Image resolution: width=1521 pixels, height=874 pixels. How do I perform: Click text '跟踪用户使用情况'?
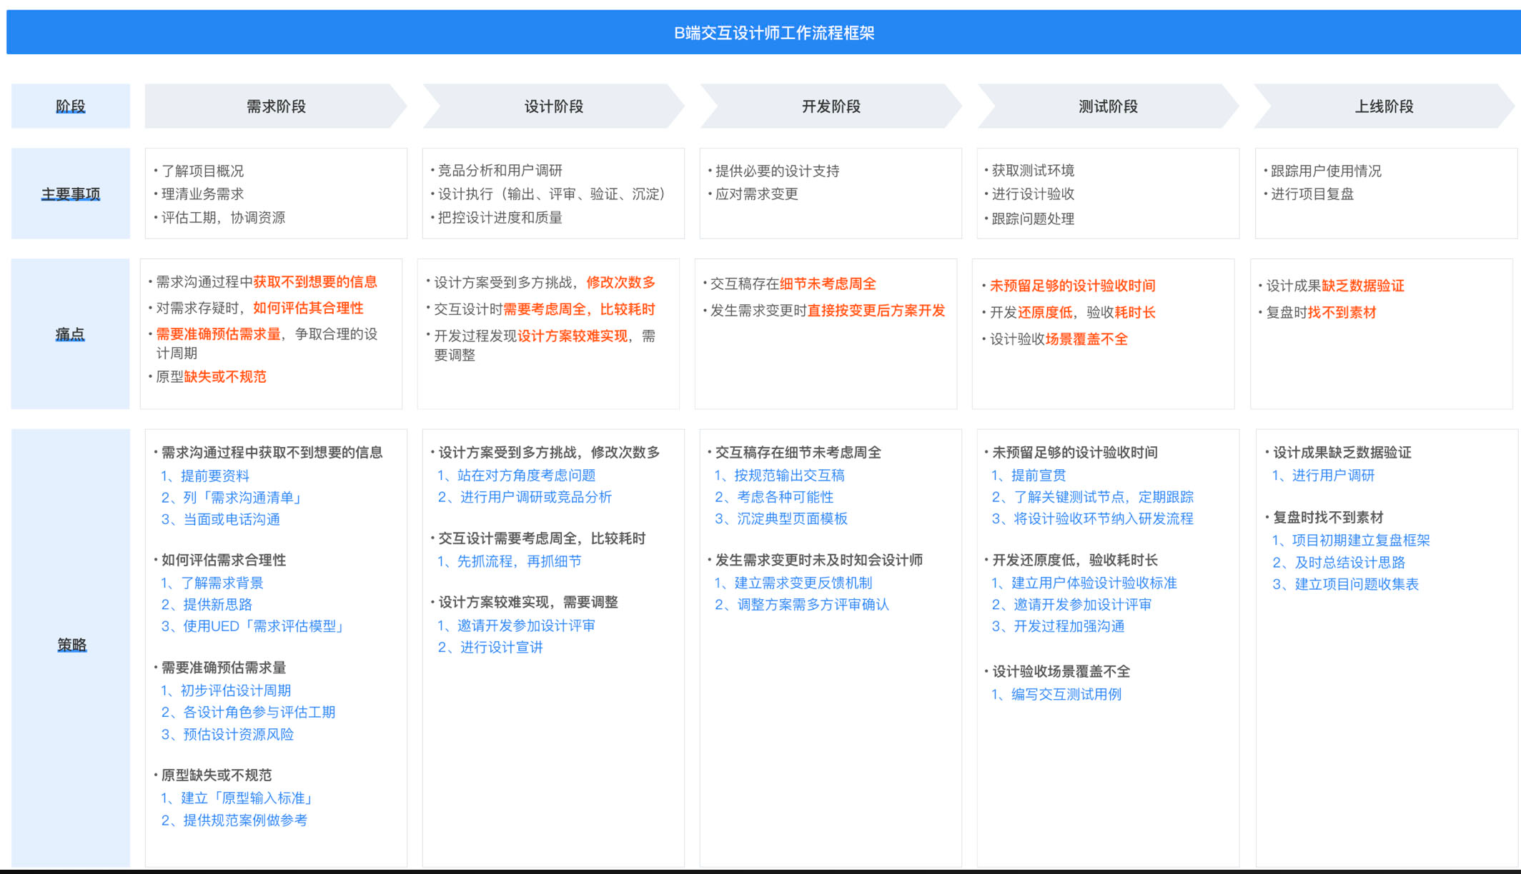1327,171
